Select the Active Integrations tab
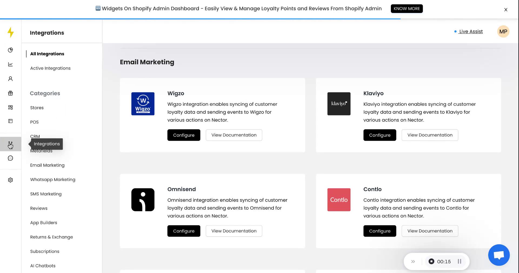This screenshot has height=273, width=519. click(50, 68)
